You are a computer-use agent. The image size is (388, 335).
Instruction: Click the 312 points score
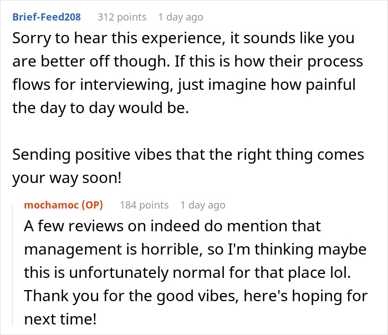coord(122,17)
